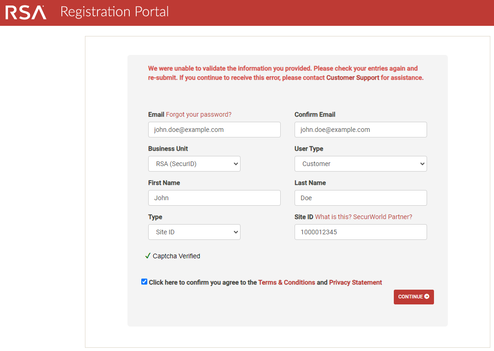Uncheck the Terms & Conditions agreement checkbox

(x=144, y=281)
